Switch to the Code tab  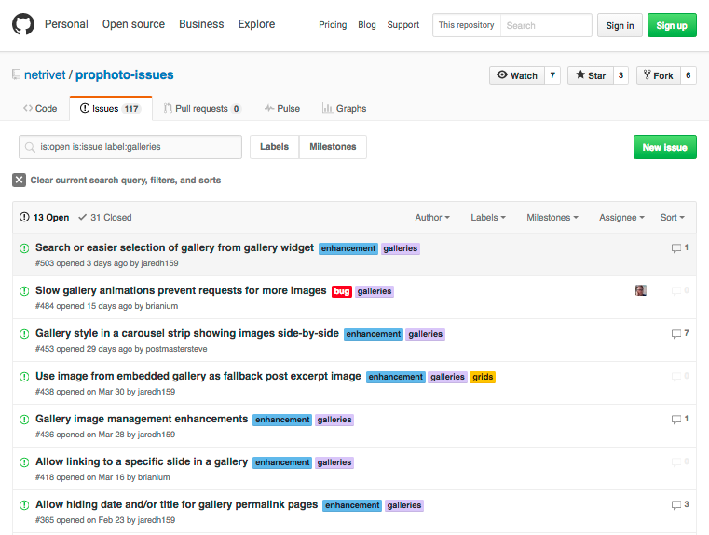(x=40, y=108)
